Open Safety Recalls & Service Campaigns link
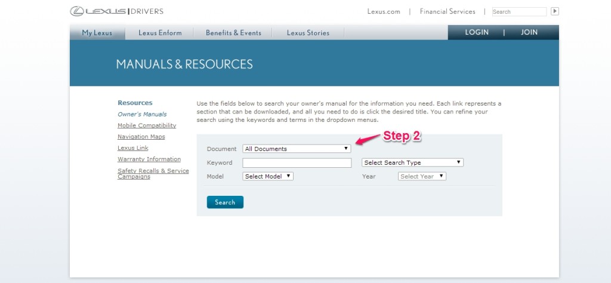This screenshot has height=283, width=611. tap(153, 174)
